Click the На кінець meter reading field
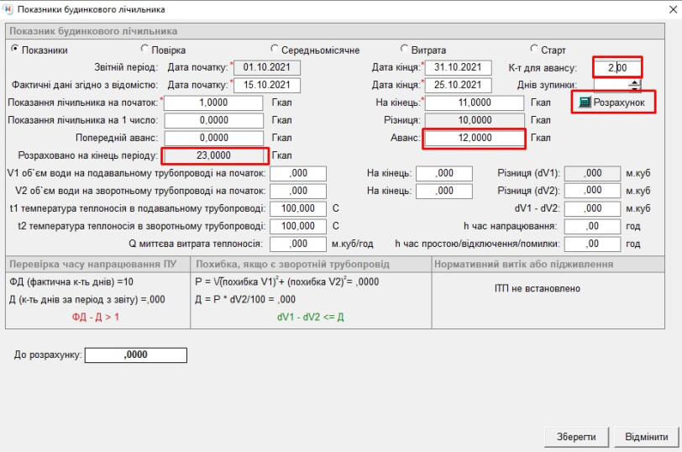 point(475,102)
